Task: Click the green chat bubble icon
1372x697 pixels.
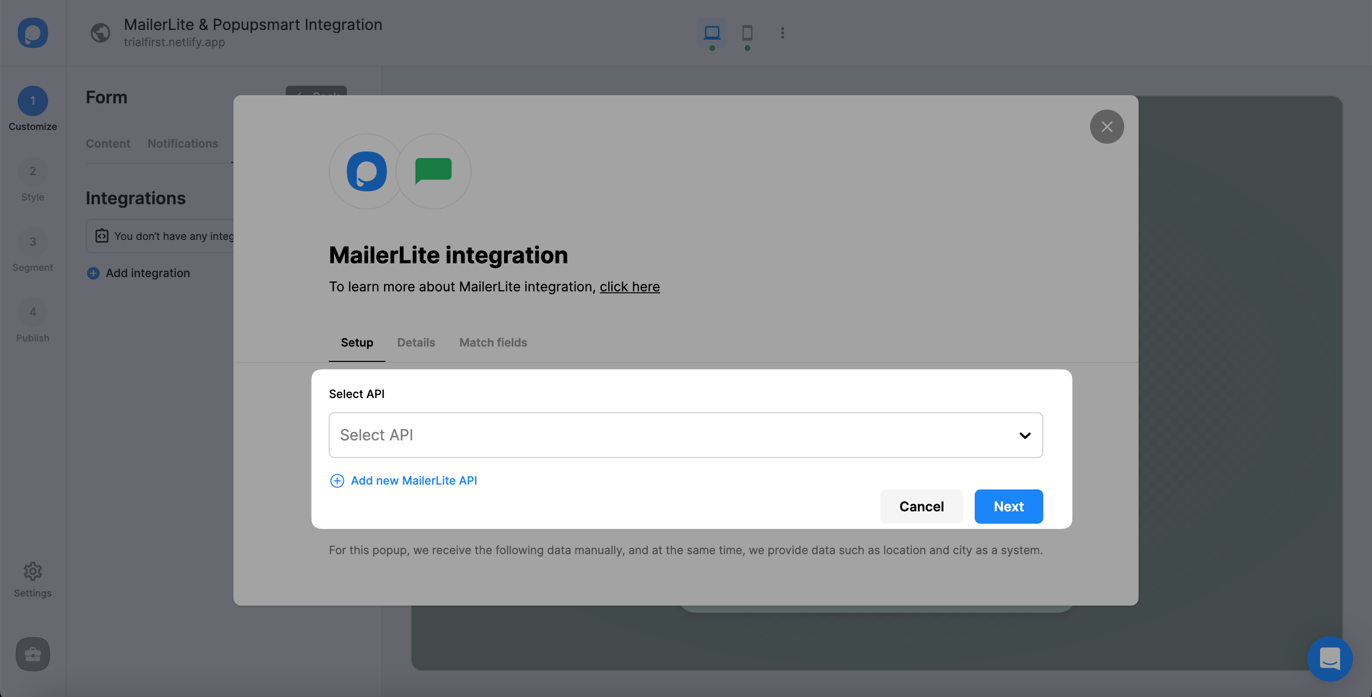Action: click(433, 171)
